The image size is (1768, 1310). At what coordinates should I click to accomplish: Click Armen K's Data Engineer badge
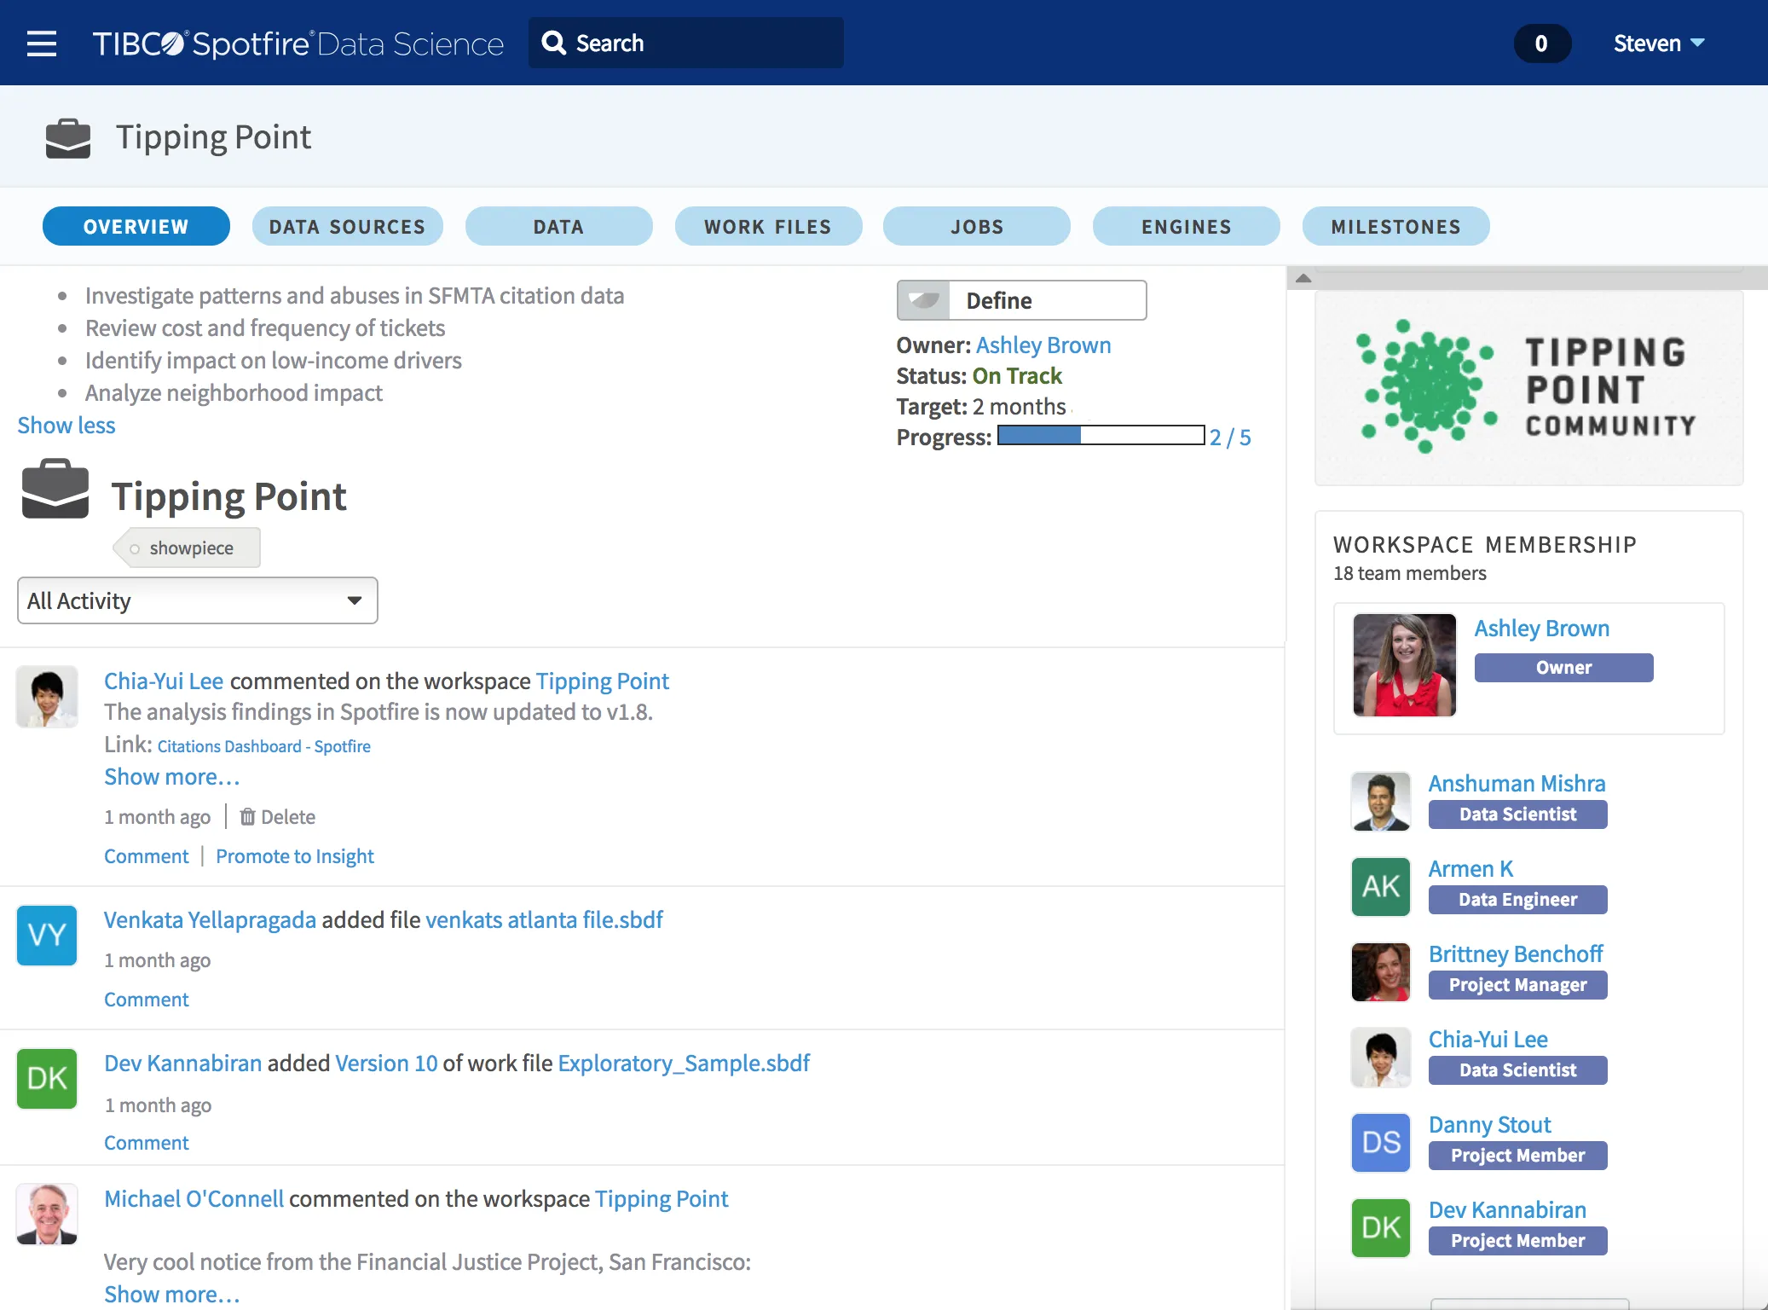click(x=1517, y=899)
